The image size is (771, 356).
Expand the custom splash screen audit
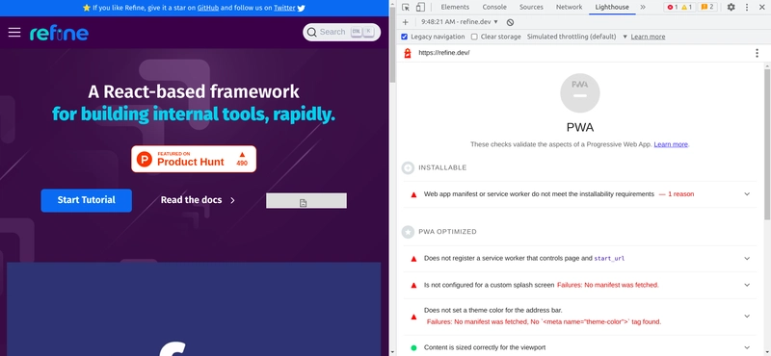click(x=580, y=285)
